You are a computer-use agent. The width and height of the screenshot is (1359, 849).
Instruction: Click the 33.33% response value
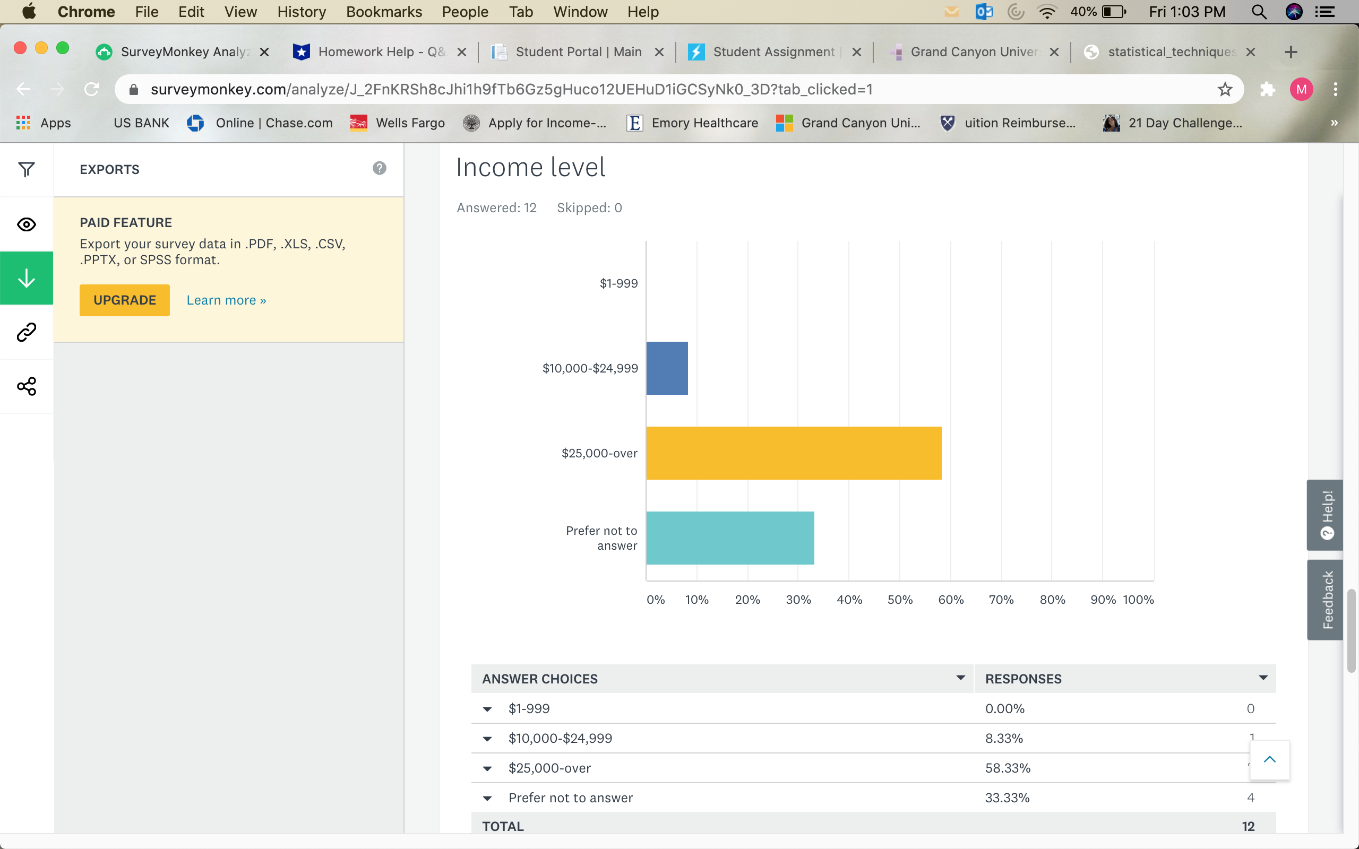point(1008,799)
